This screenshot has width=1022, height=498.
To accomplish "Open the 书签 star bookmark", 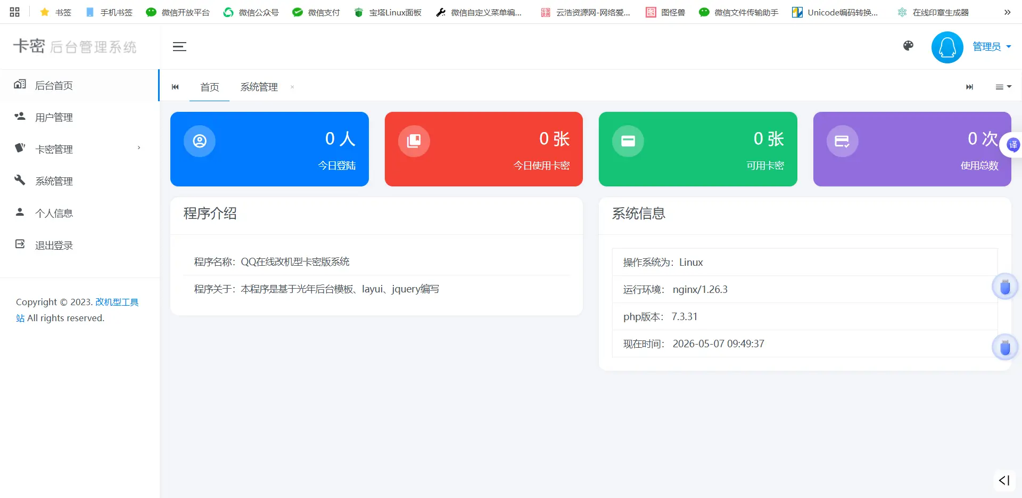I will coord(55,12).
